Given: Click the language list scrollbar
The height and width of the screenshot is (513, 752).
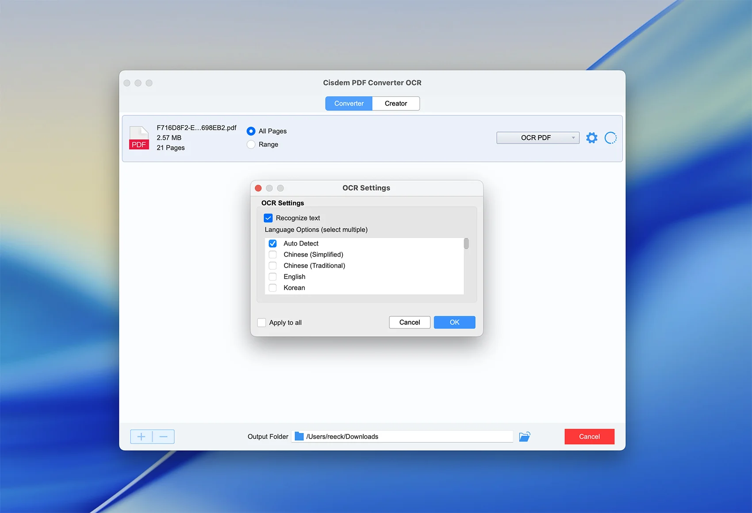Looking at the screenshot, I should [466, 244].
